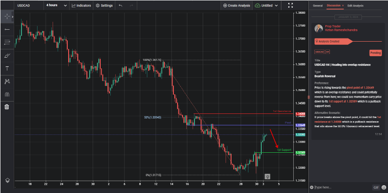The image size is (388, 193).
Task: Open the GIF picker
Action: pyautogui.click(x=375, y=188)
